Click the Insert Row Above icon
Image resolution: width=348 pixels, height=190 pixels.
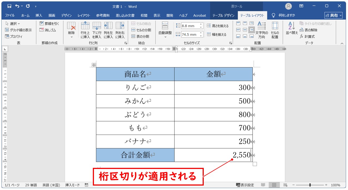85,26
